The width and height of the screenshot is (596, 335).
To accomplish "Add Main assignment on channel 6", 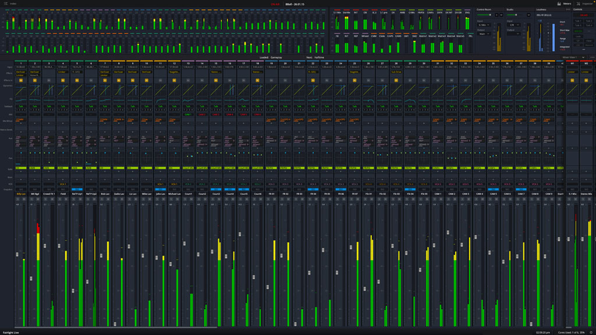I will 91,179.
